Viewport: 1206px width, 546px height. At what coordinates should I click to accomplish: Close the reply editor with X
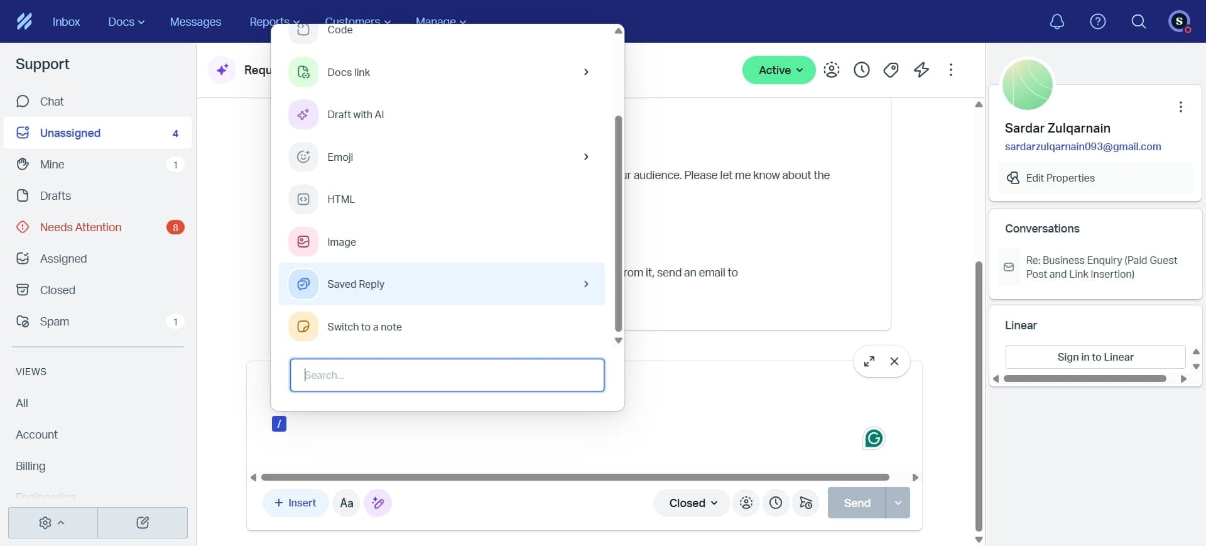pos(894,361)
